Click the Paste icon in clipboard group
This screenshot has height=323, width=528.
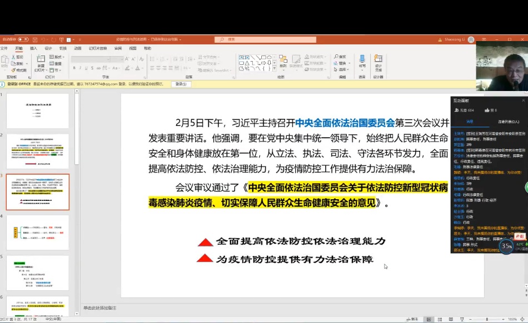click(4, 60)
